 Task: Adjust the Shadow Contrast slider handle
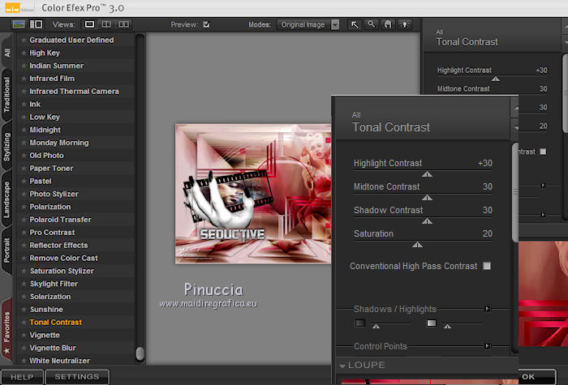click(x=427, y=221)
